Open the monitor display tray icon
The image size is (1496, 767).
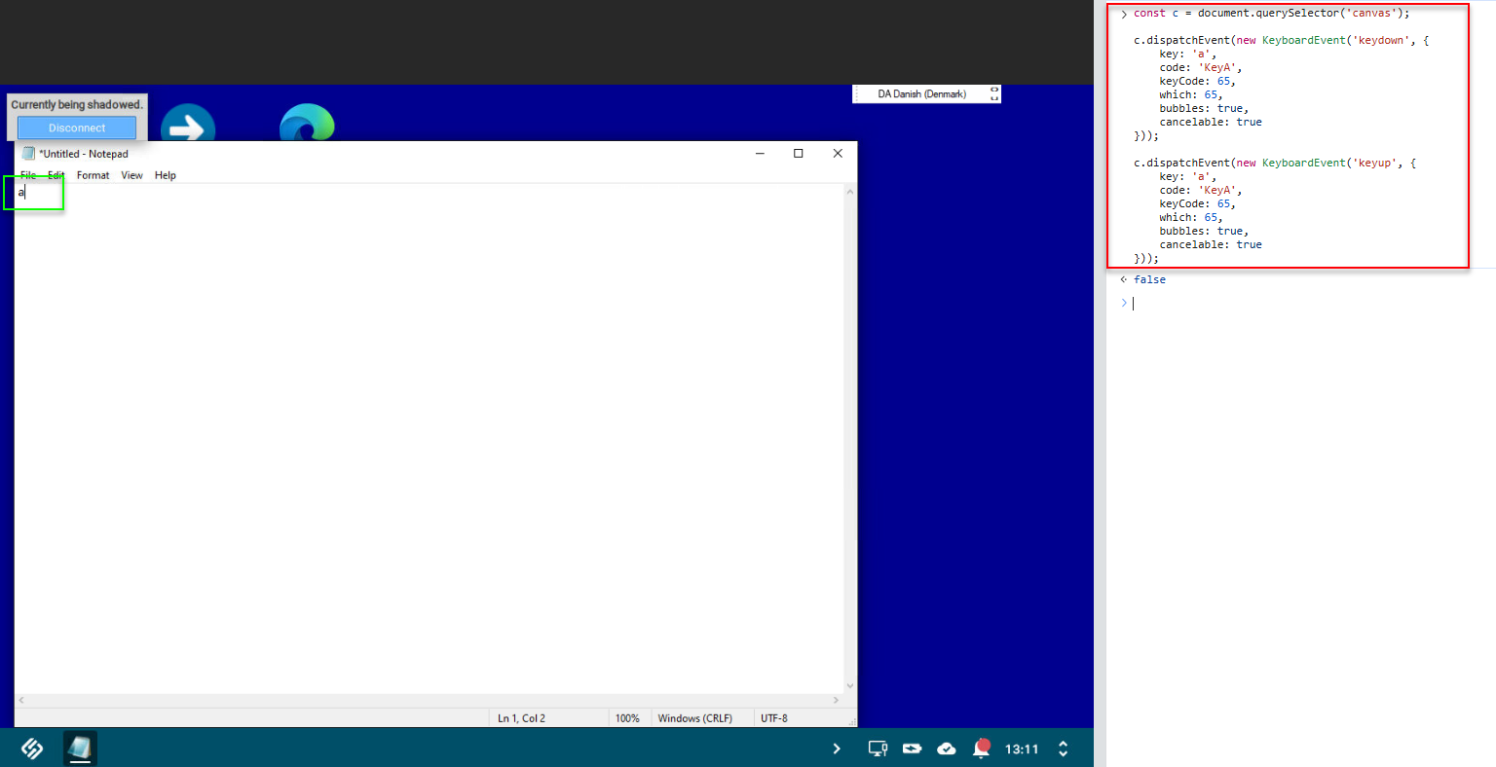click(x=878, y=749)
